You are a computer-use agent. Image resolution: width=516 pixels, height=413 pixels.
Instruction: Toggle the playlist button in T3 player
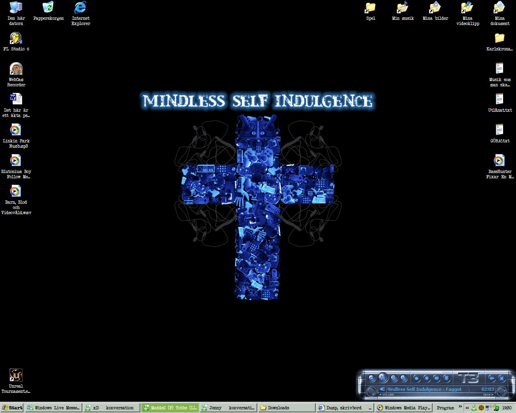click(x=446, y=378)
